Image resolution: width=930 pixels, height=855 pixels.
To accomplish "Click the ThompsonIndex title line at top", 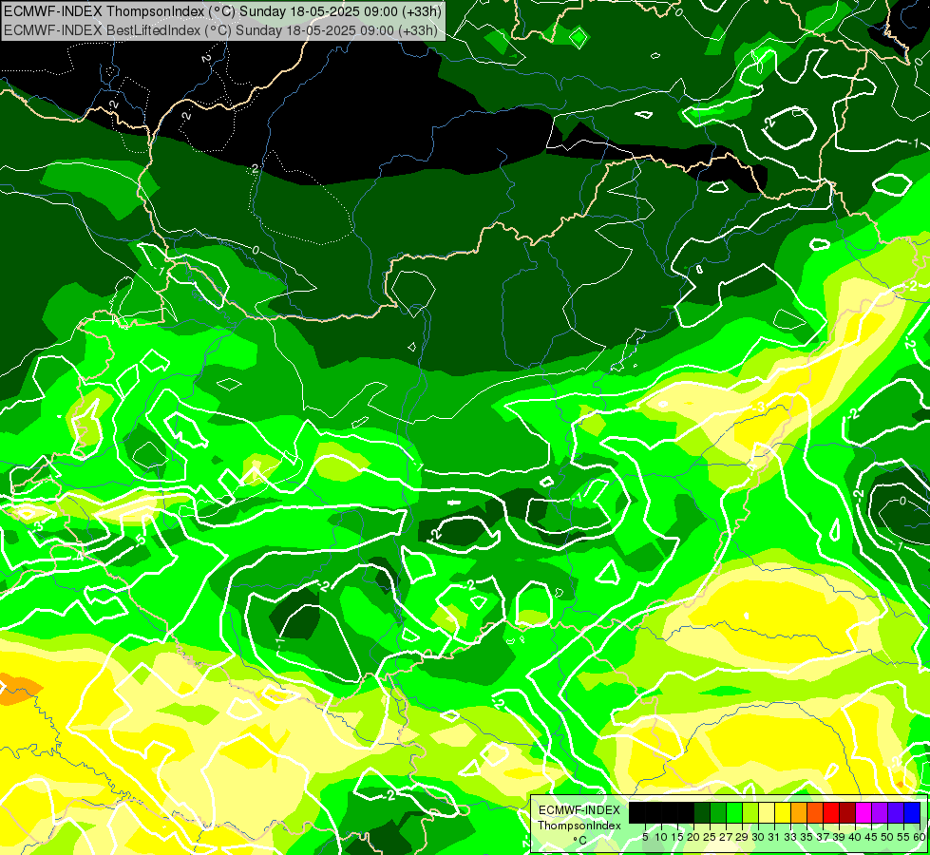I will point(222,10).
